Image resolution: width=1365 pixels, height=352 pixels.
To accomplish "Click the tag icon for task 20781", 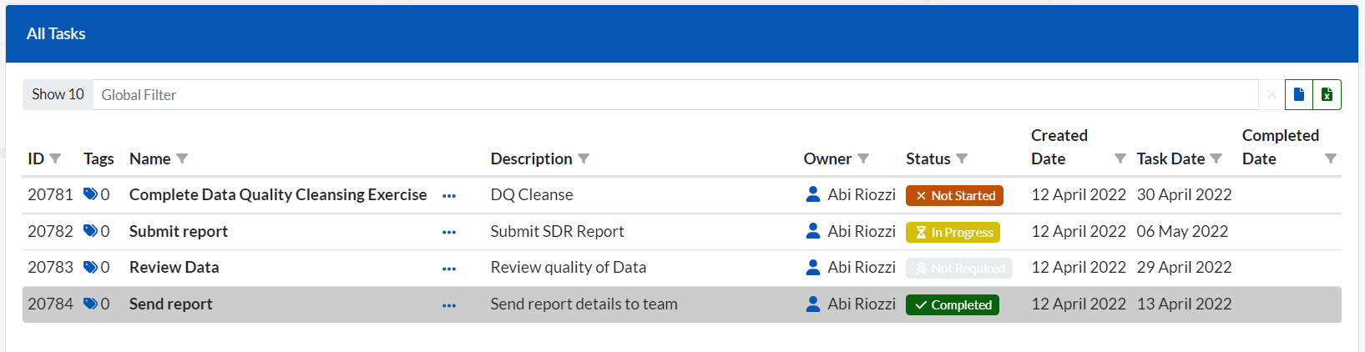I will pos(90,194).
